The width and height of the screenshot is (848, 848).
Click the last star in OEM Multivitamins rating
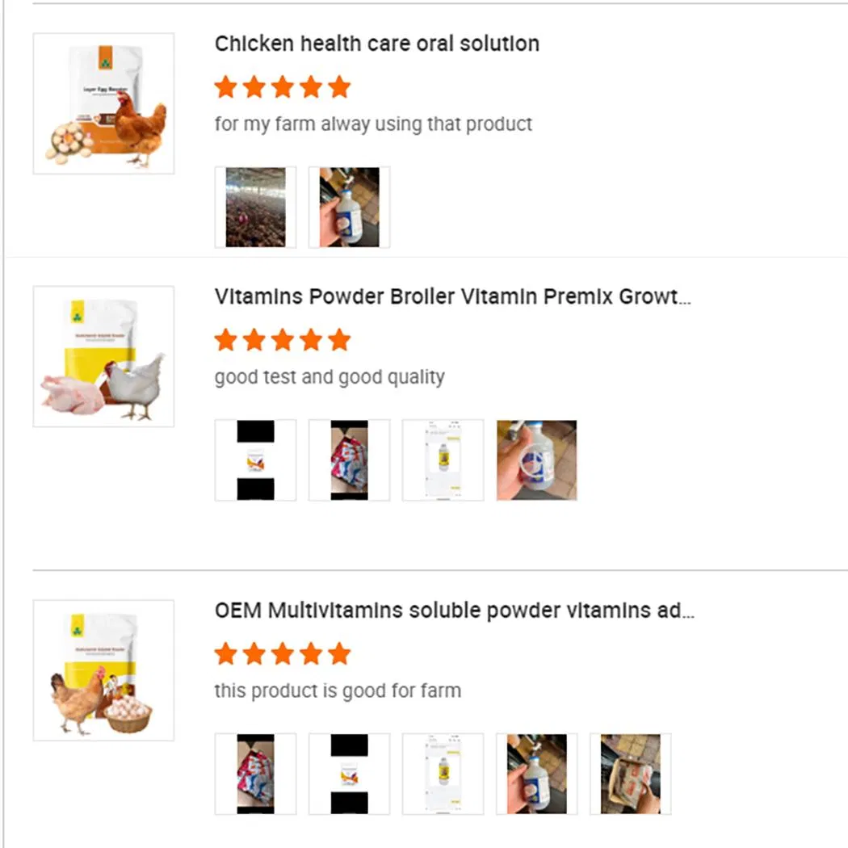point(339,653)
